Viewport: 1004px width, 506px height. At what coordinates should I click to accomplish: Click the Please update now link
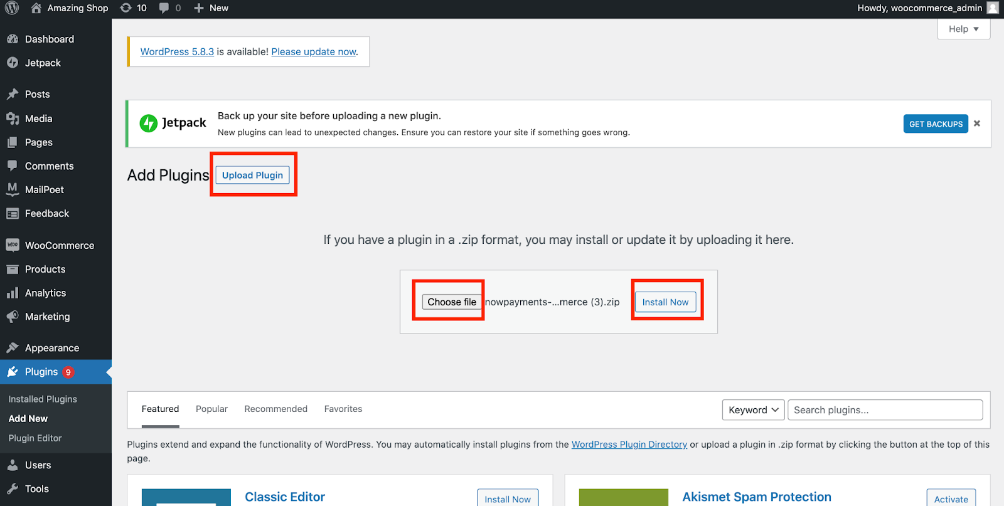(314, 51)
